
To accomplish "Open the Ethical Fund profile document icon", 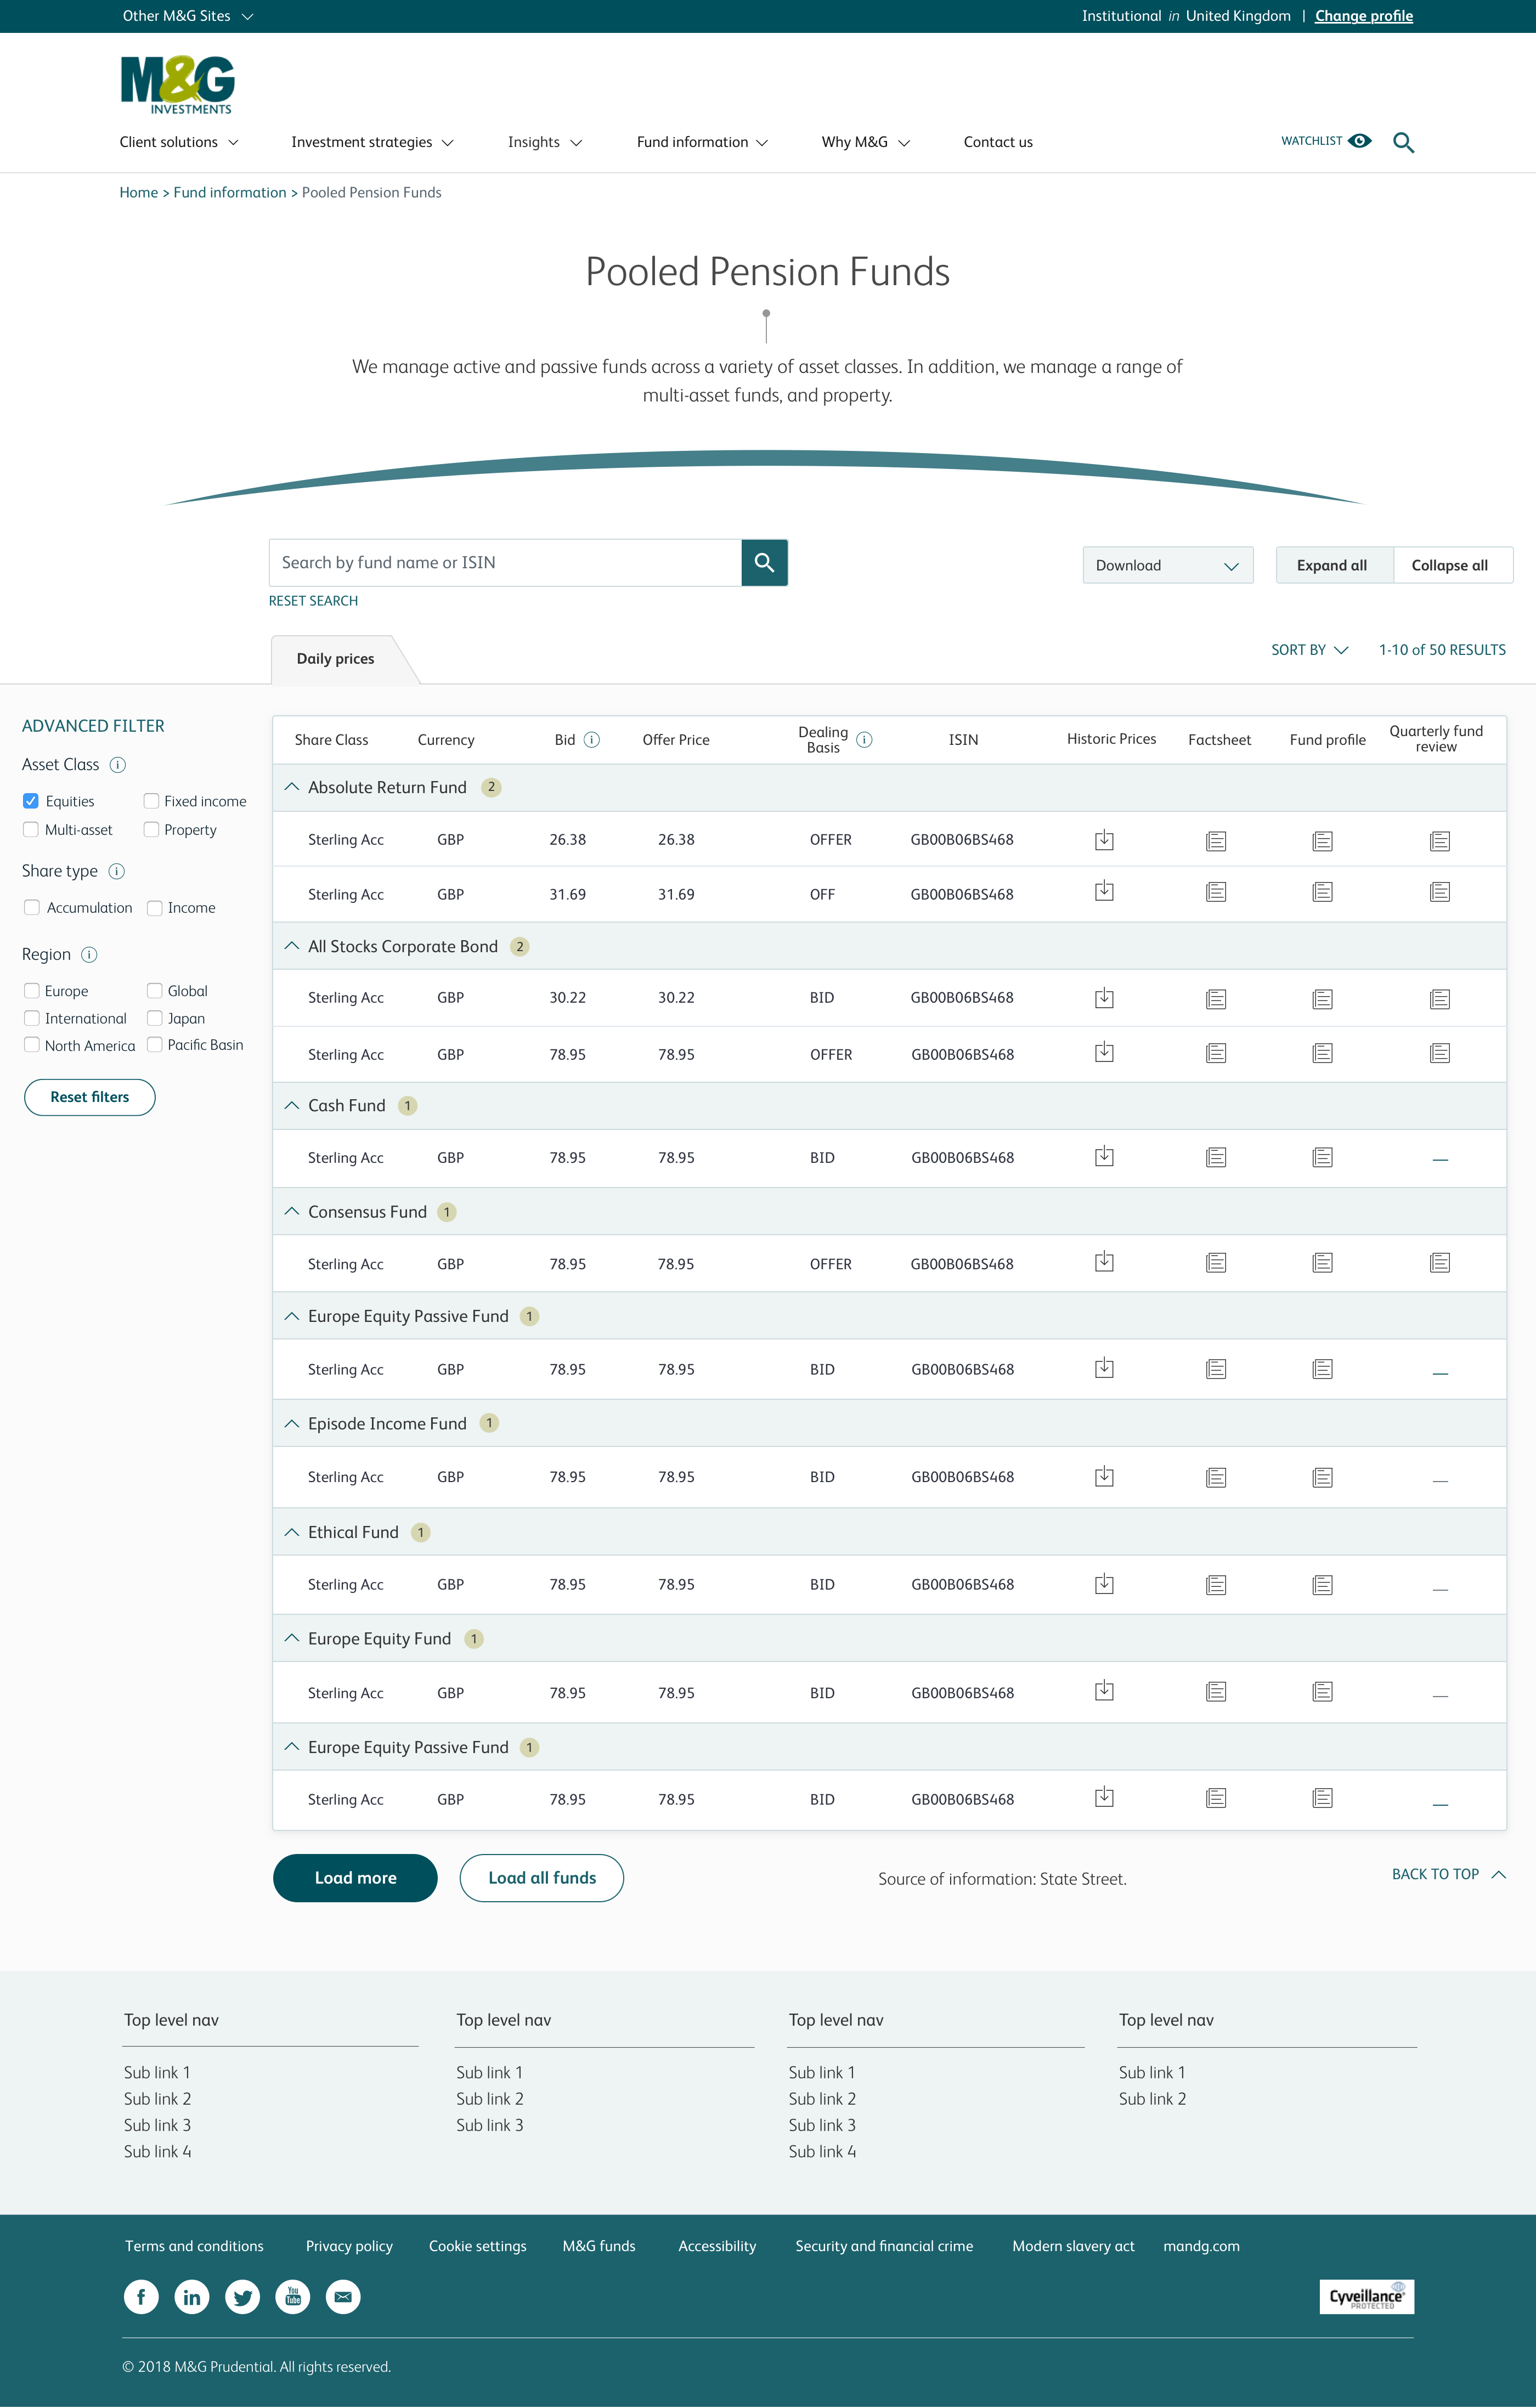I will tap(1322, 1585).
